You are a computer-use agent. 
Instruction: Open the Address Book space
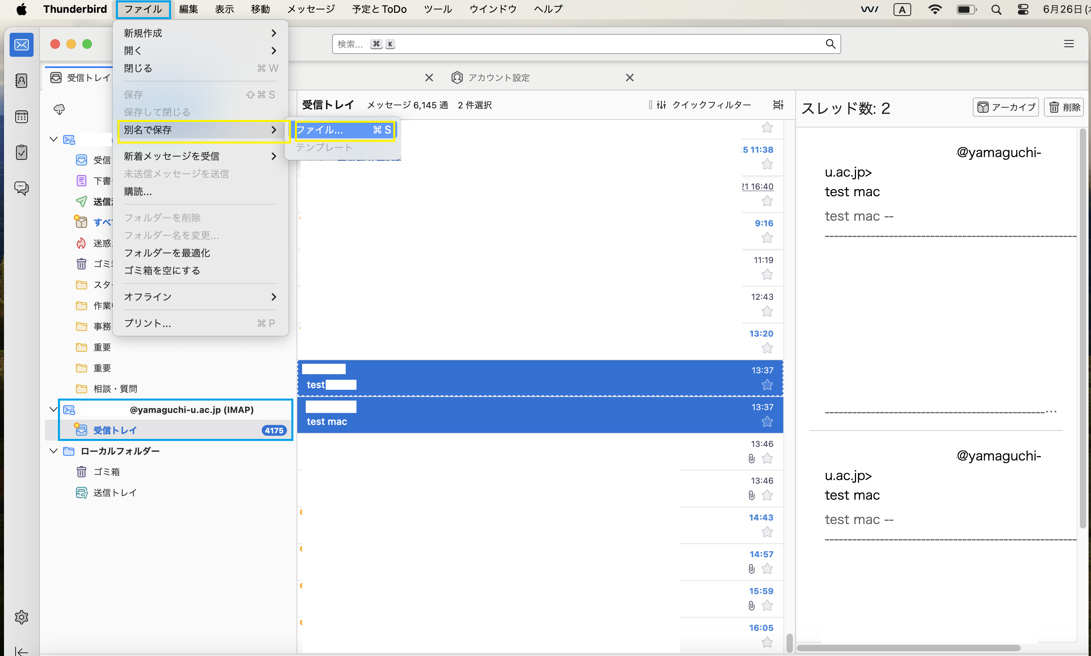tap(21, 81)
